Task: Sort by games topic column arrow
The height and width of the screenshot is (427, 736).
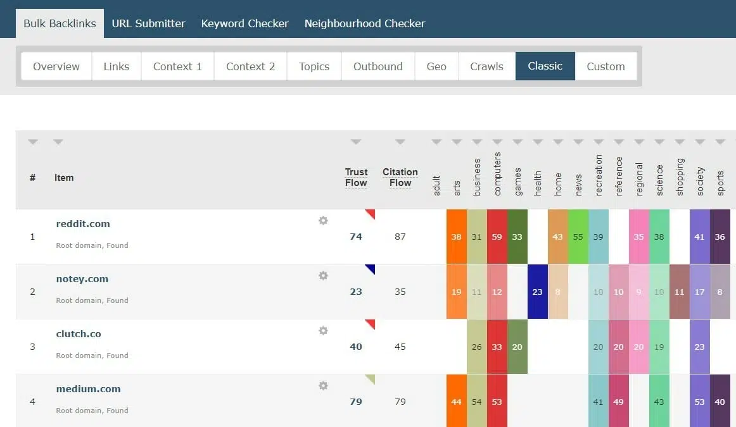Action: click(517, 142)
